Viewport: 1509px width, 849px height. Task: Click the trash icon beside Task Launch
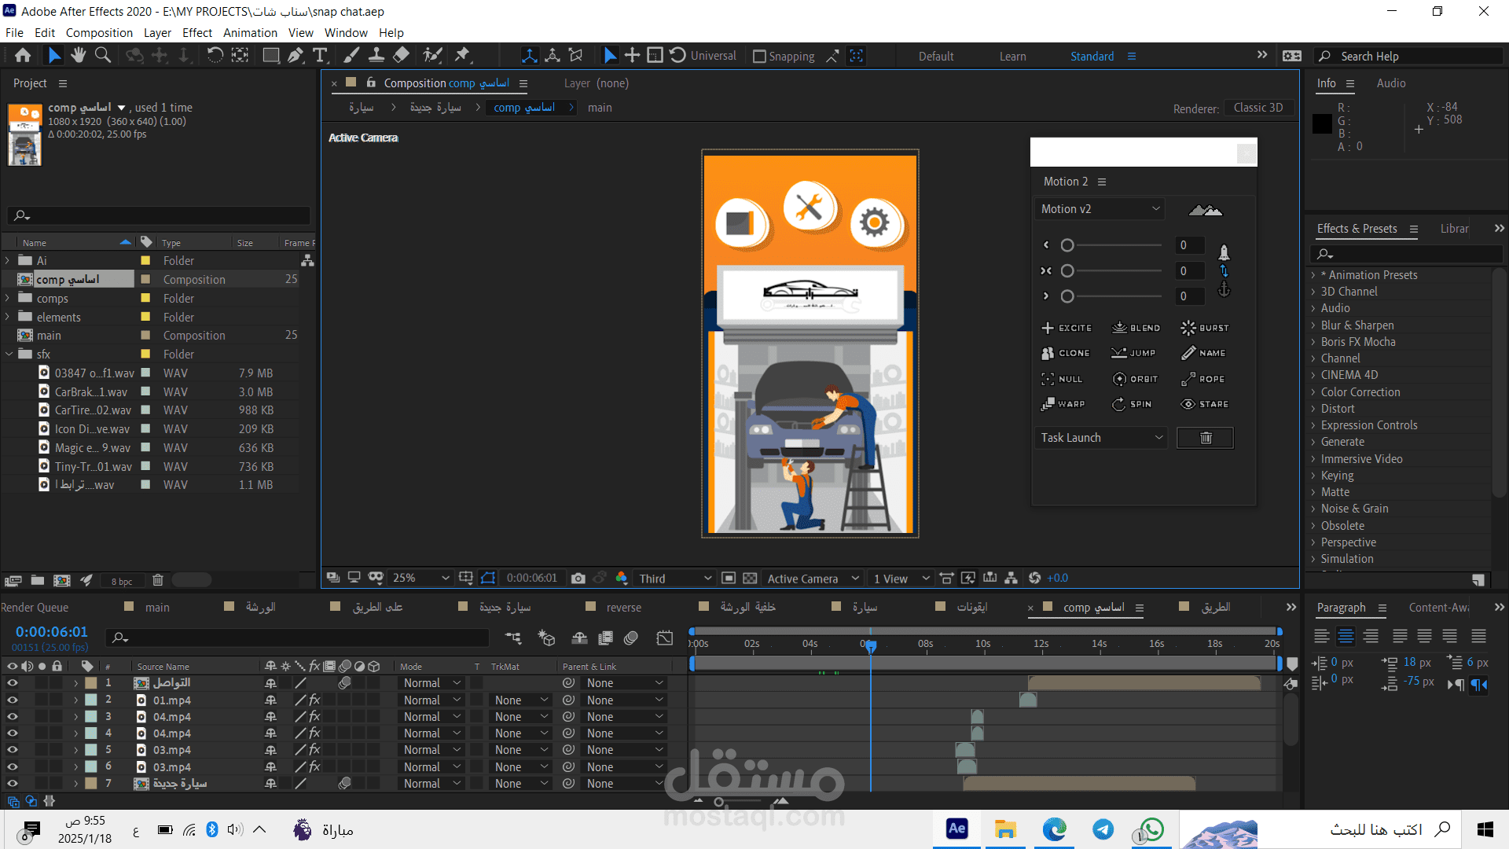click(1205, 438)
